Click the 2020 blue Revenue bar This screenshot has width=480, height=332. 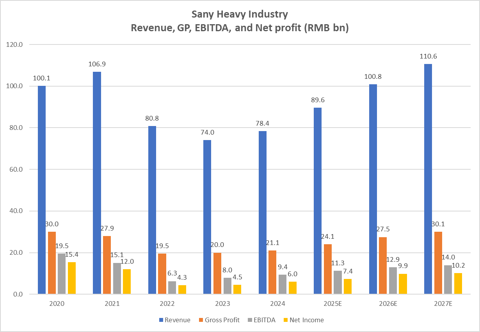point(42,190)
